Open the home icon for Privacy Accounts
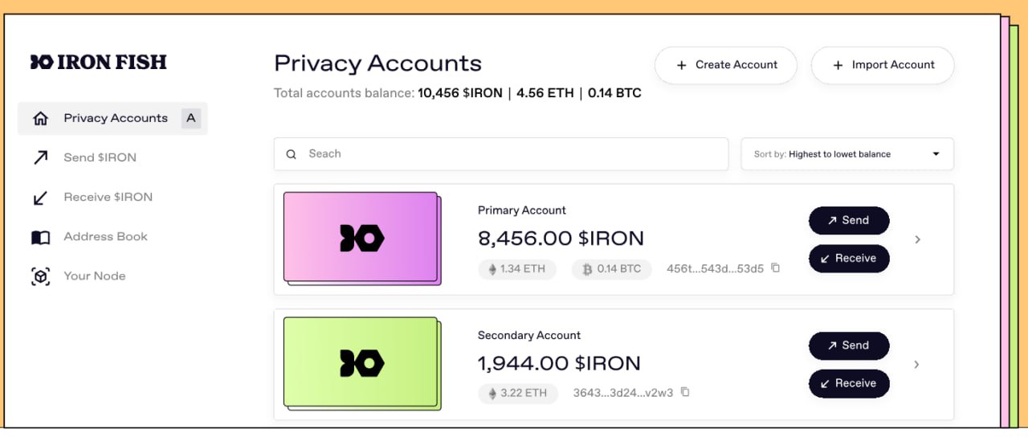Screen dimensions: 1028x437 pos(40,118)
